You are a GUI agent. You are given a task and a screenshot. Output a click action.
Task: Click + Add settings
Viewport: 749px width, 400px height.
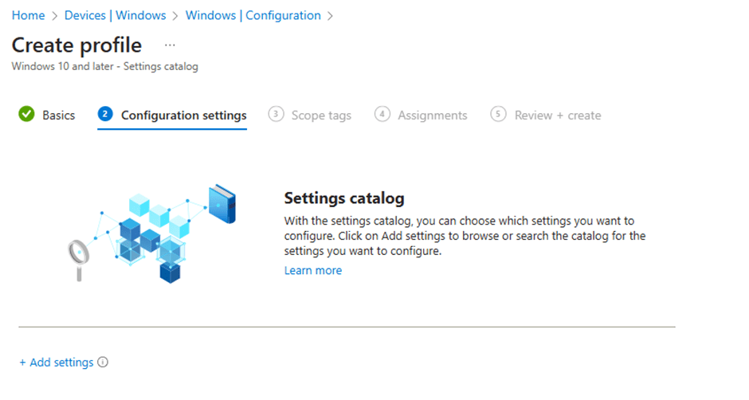pos(56,363)
